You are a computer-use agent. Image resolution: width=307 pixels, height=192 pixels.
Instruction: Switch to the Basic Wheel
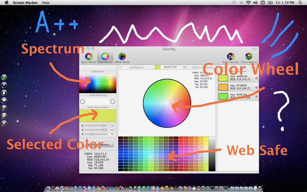click(89, 58)
